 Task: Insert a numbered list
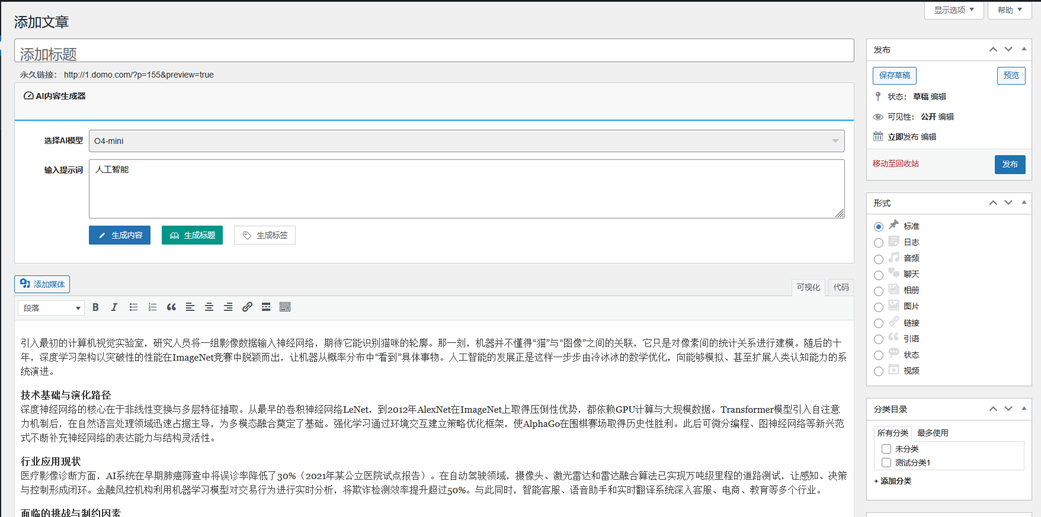click(x=152, y=307)
